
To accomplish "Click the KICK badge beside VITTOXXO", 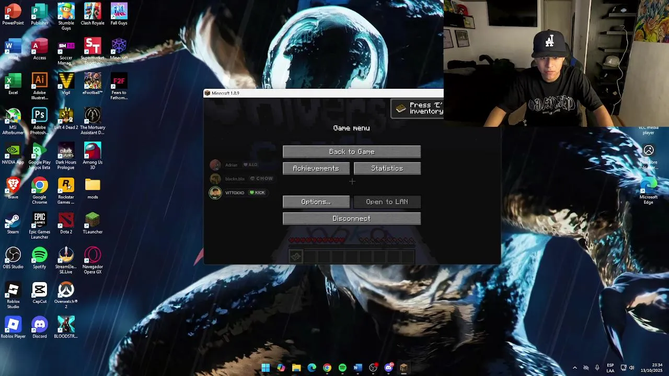I will point(257,193).
